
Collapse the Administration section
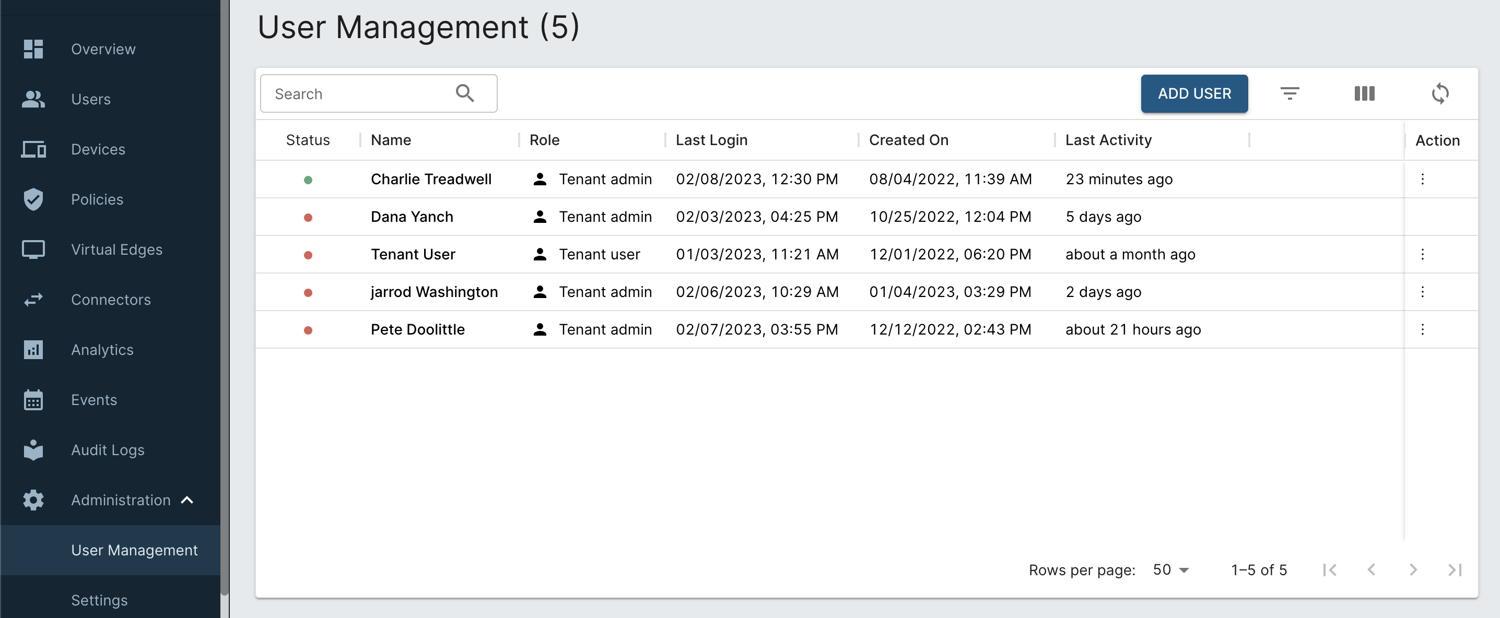(187, 500)
